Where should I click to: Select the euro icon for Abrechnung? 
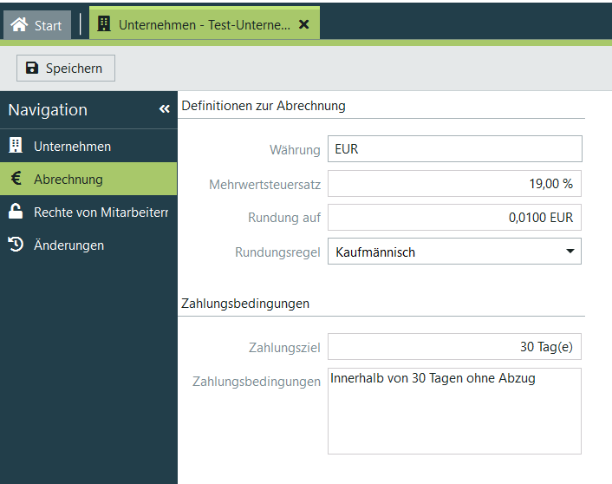click(16, 179)
